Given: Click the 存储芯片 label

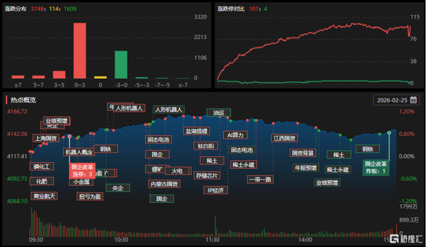Looking at the screenshot, I should [x=207, y=175].
